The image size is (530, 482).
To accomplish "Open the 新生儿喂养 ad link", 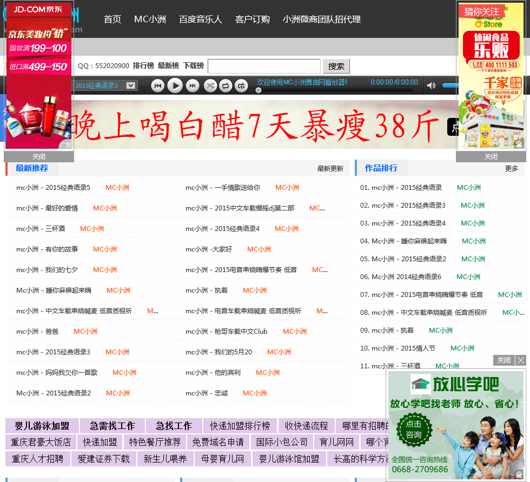I will click(165, 459).
